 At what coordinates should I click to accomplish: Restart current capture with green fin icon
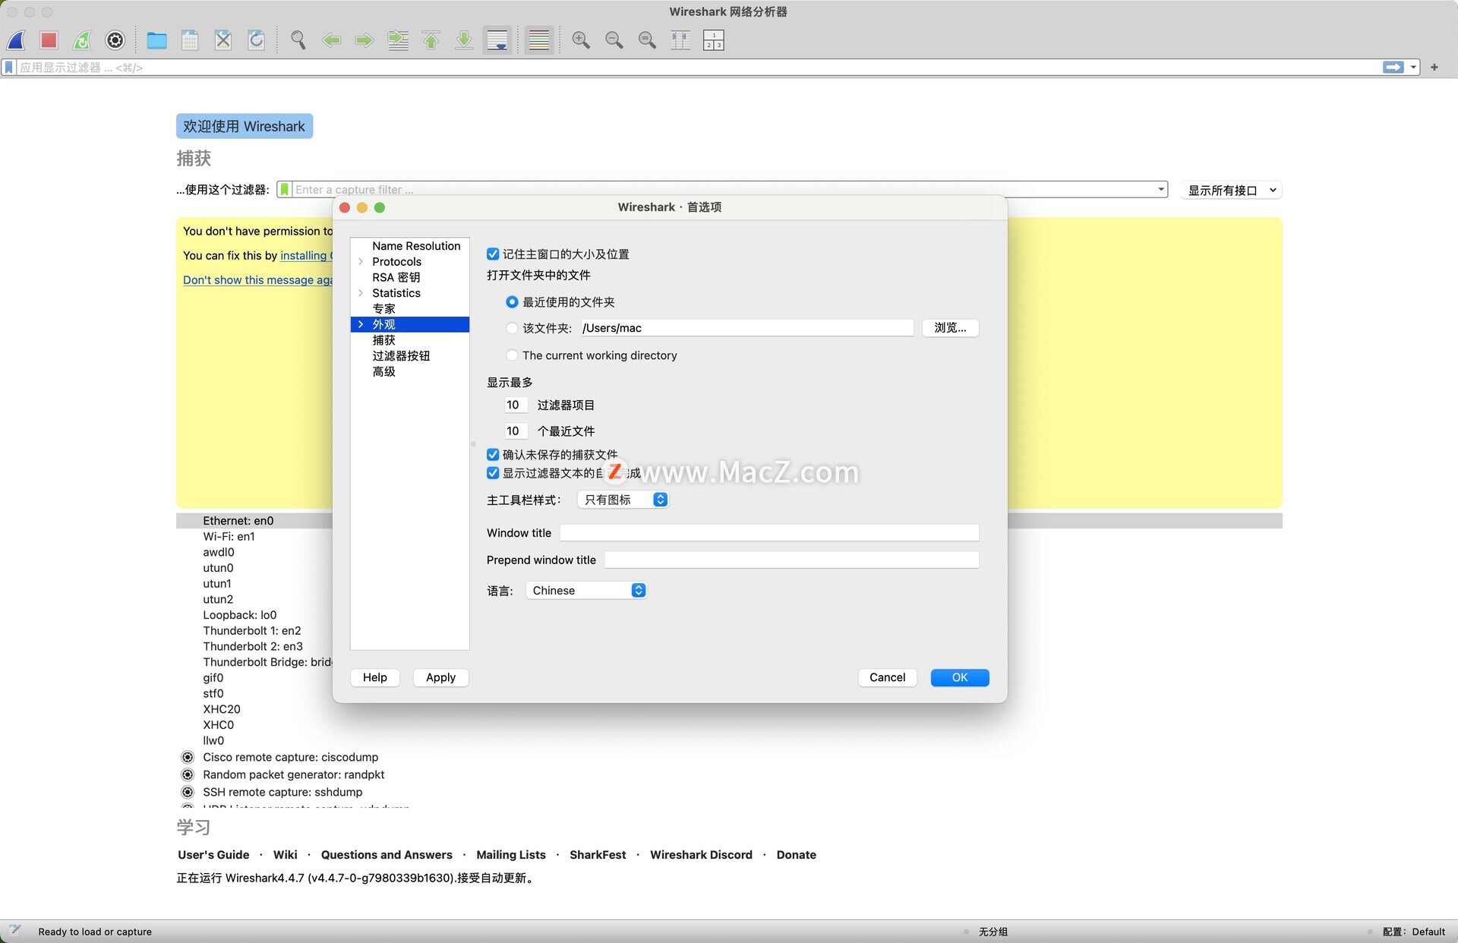(82, 40)
